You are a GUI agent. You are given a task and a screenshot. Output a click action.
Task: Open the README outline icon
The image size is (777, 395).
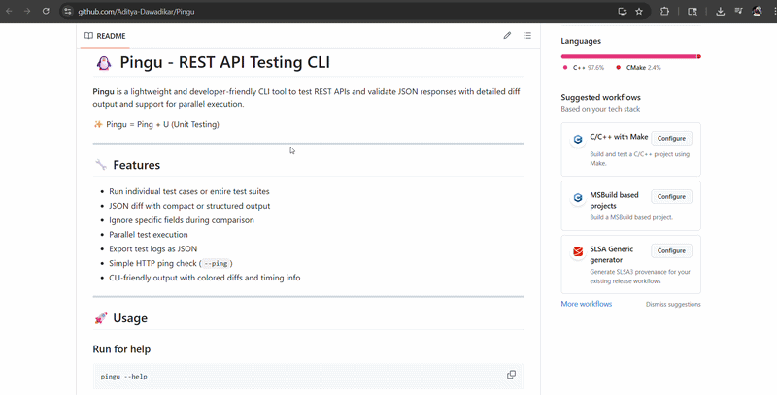coord(527,36)
